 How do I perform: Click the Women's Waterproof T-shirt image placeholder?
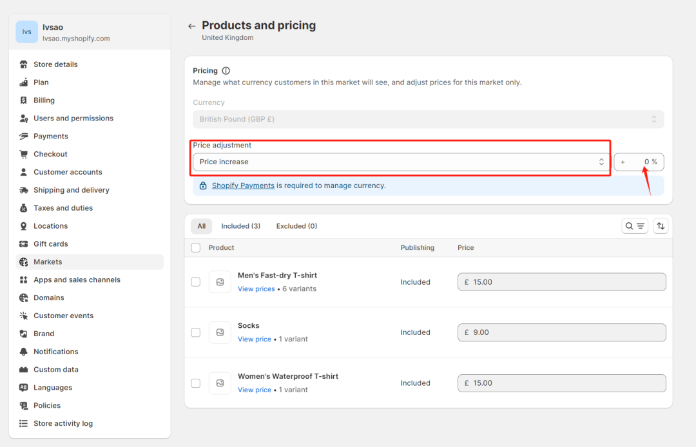point(220,383)
